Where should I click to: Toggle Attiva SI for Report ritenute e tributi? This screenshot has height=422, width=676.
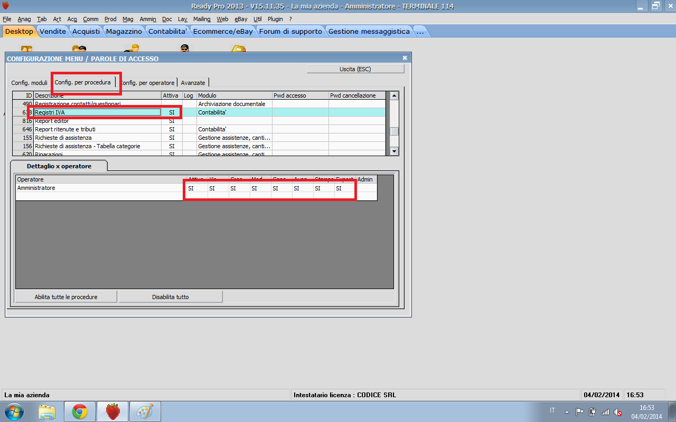coord(172,129)
